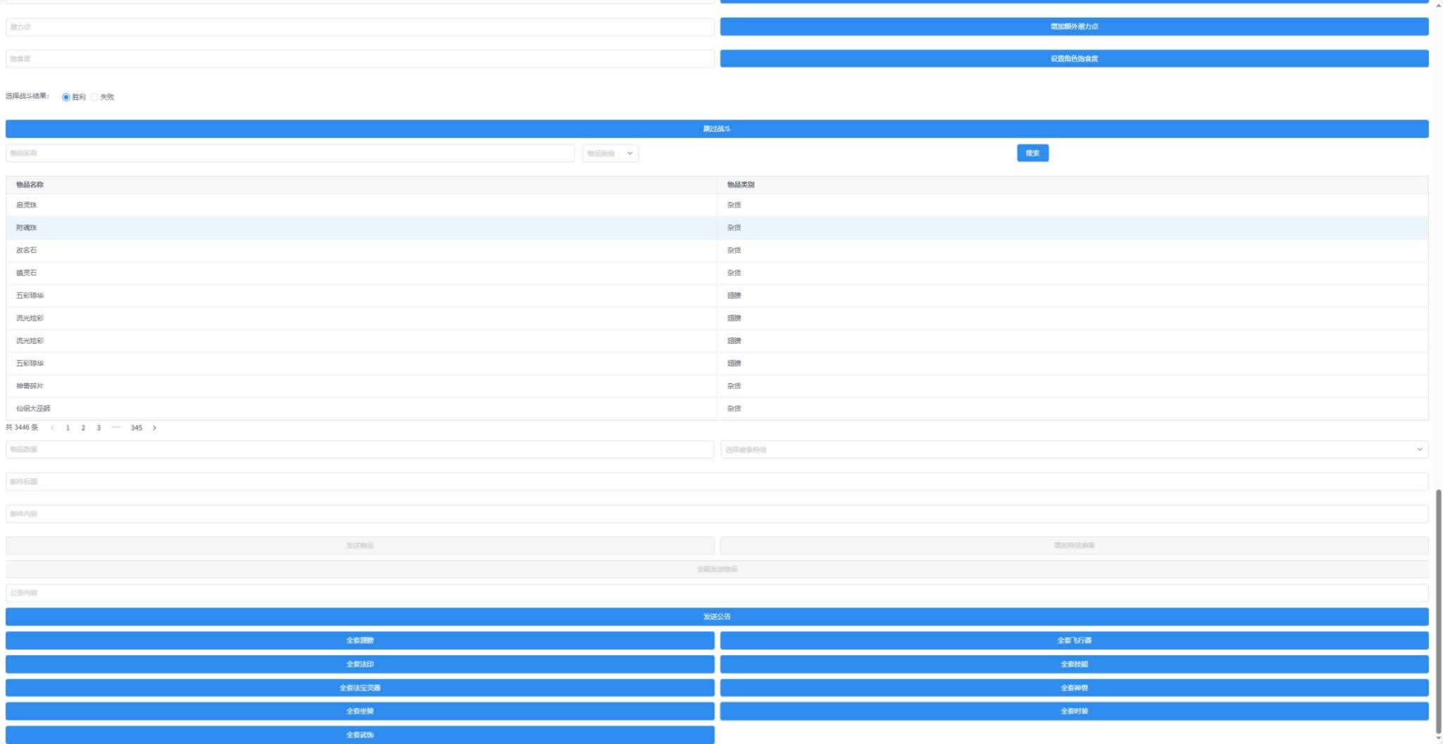Click the 设置角色饱食度 button

[x=1074, y=58]
